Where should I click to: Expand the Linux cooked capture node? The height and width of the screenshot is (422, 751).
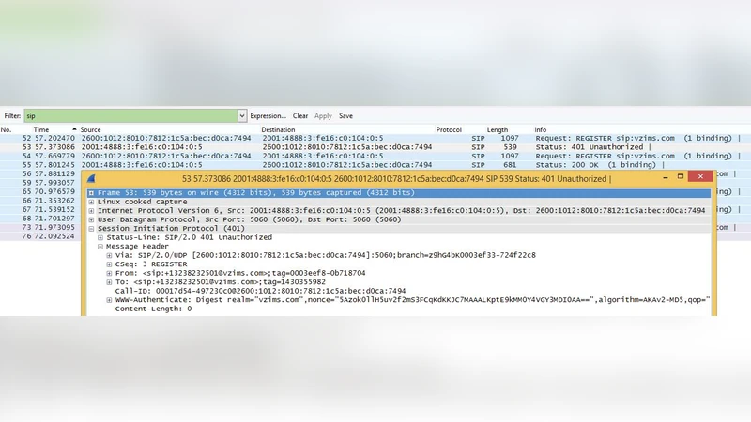tap(91, 202)
